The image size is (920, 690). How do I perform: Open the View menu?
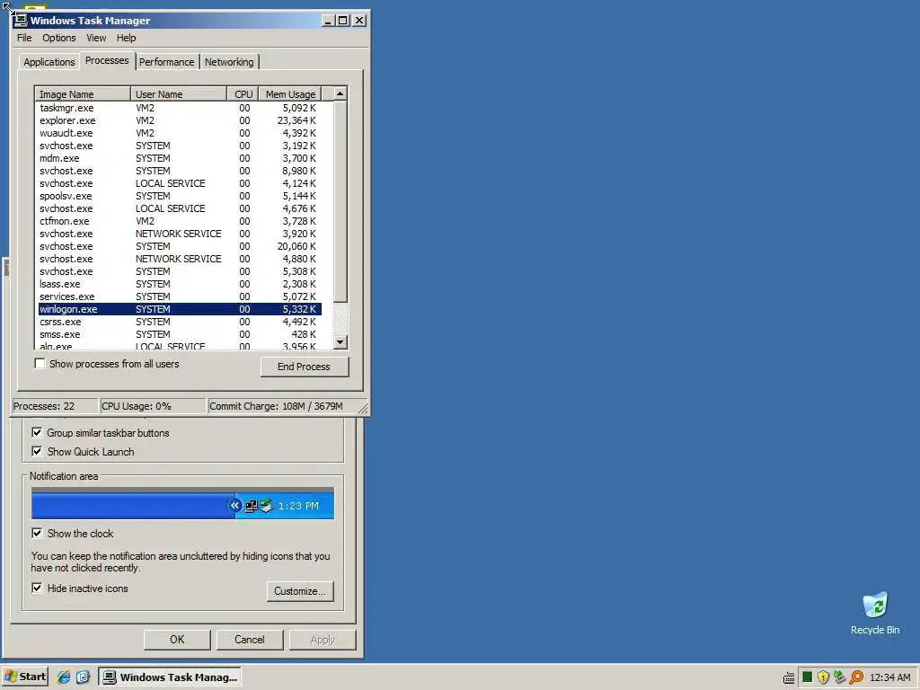96,38
